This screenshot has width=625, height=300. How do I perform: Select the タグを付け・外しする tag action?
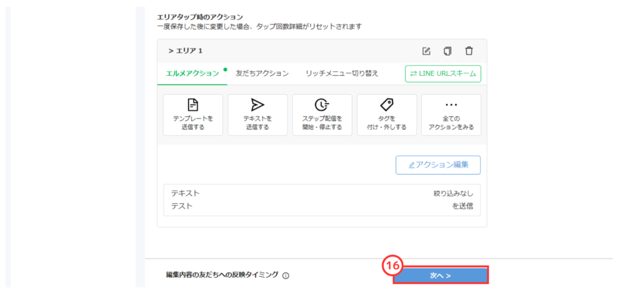coord(387,115)
